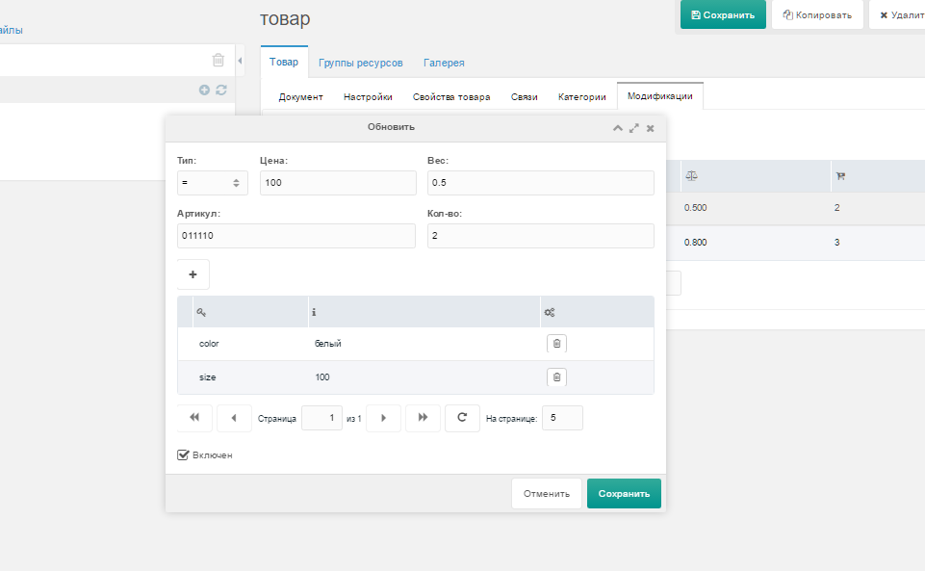
Task: Switch to the Галерея tab
Action: 444,63
